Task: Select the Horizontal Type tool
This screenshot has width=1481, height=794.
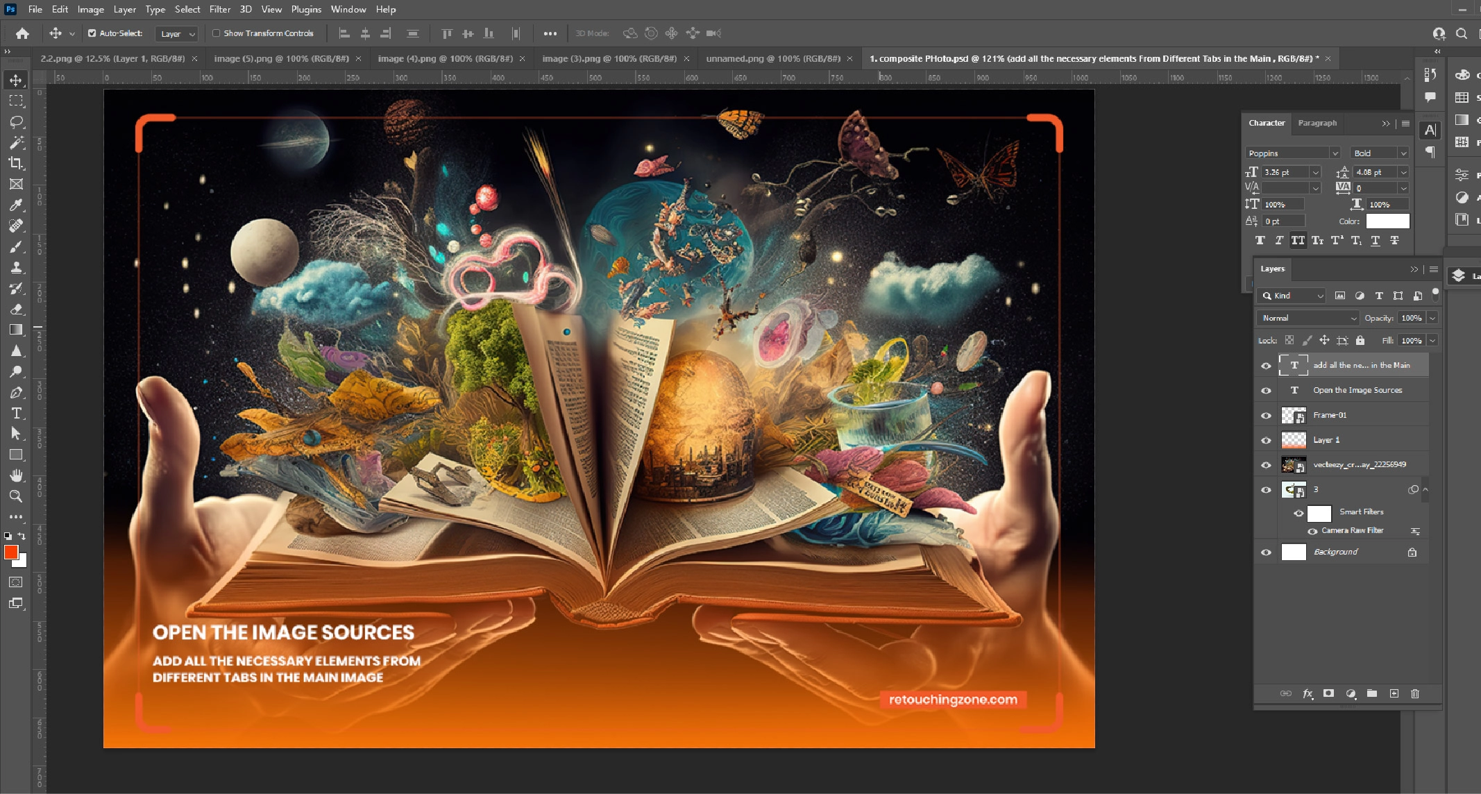Action: (x=16, y=413)
